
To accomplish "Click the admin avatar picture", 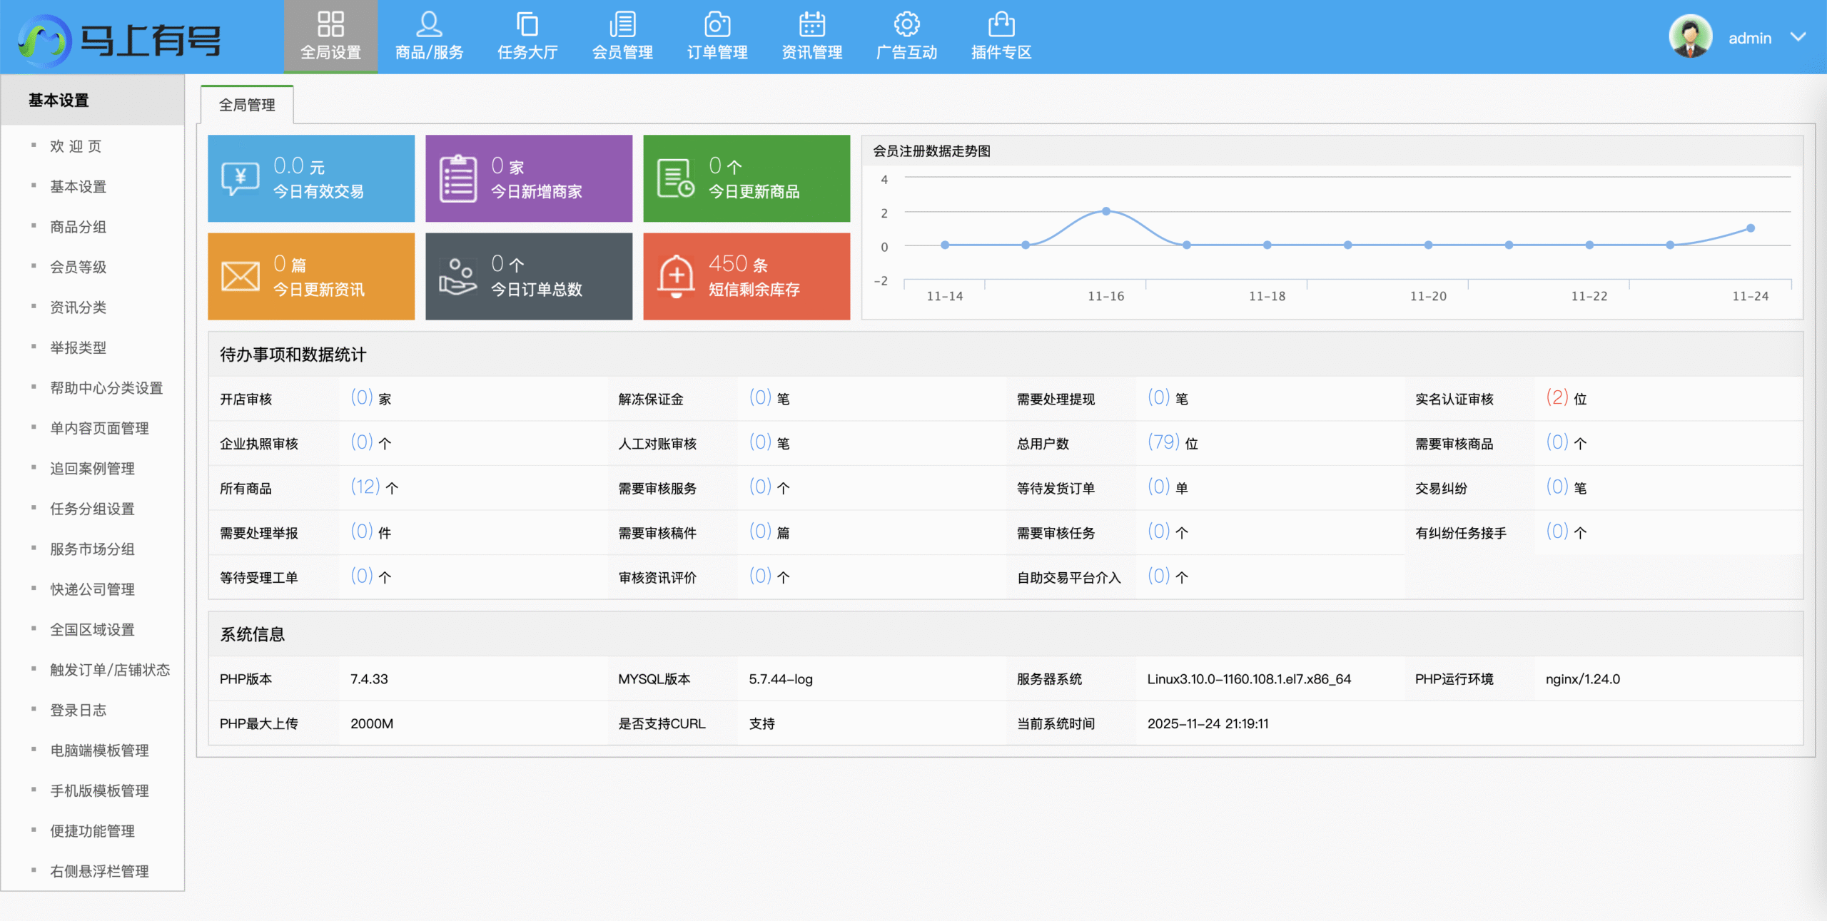I will coord(1690,36).
